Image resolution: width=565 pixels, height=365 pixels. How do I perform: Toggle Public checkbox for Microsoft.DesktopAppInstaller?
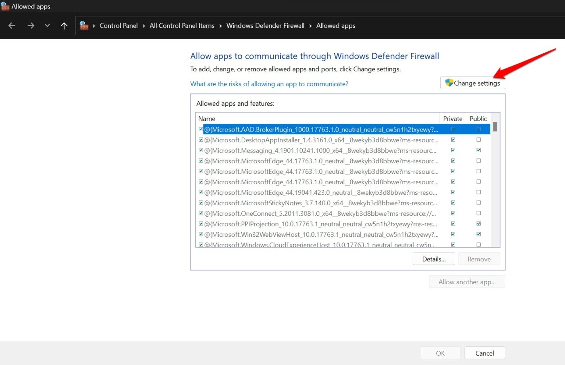coord(478,140)
